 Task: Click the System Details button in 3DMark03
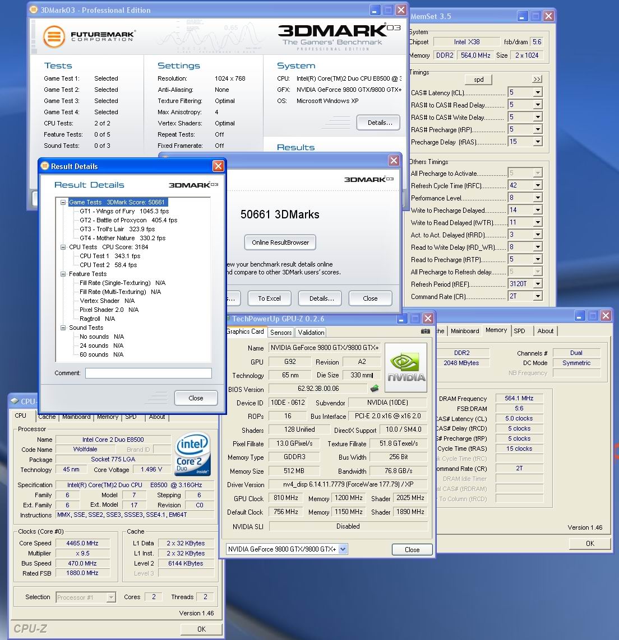[x=378, y=123]
